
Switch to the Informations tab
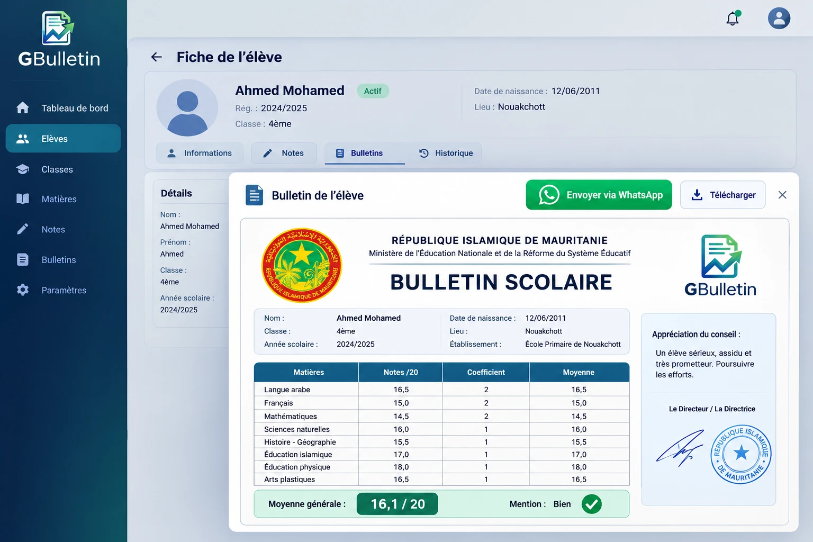[x=200, y=153]
